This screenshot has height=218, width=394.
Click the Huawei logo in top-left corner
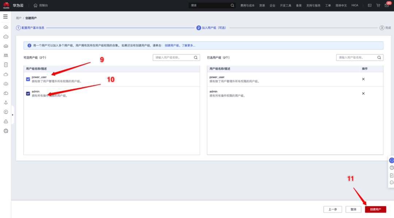(x=6, y=5)
